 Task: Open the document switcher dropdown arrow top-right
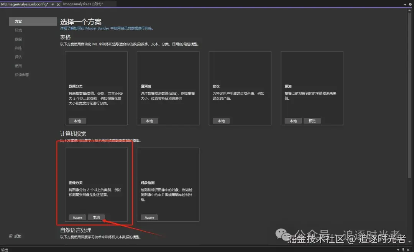tap(405, 5)
